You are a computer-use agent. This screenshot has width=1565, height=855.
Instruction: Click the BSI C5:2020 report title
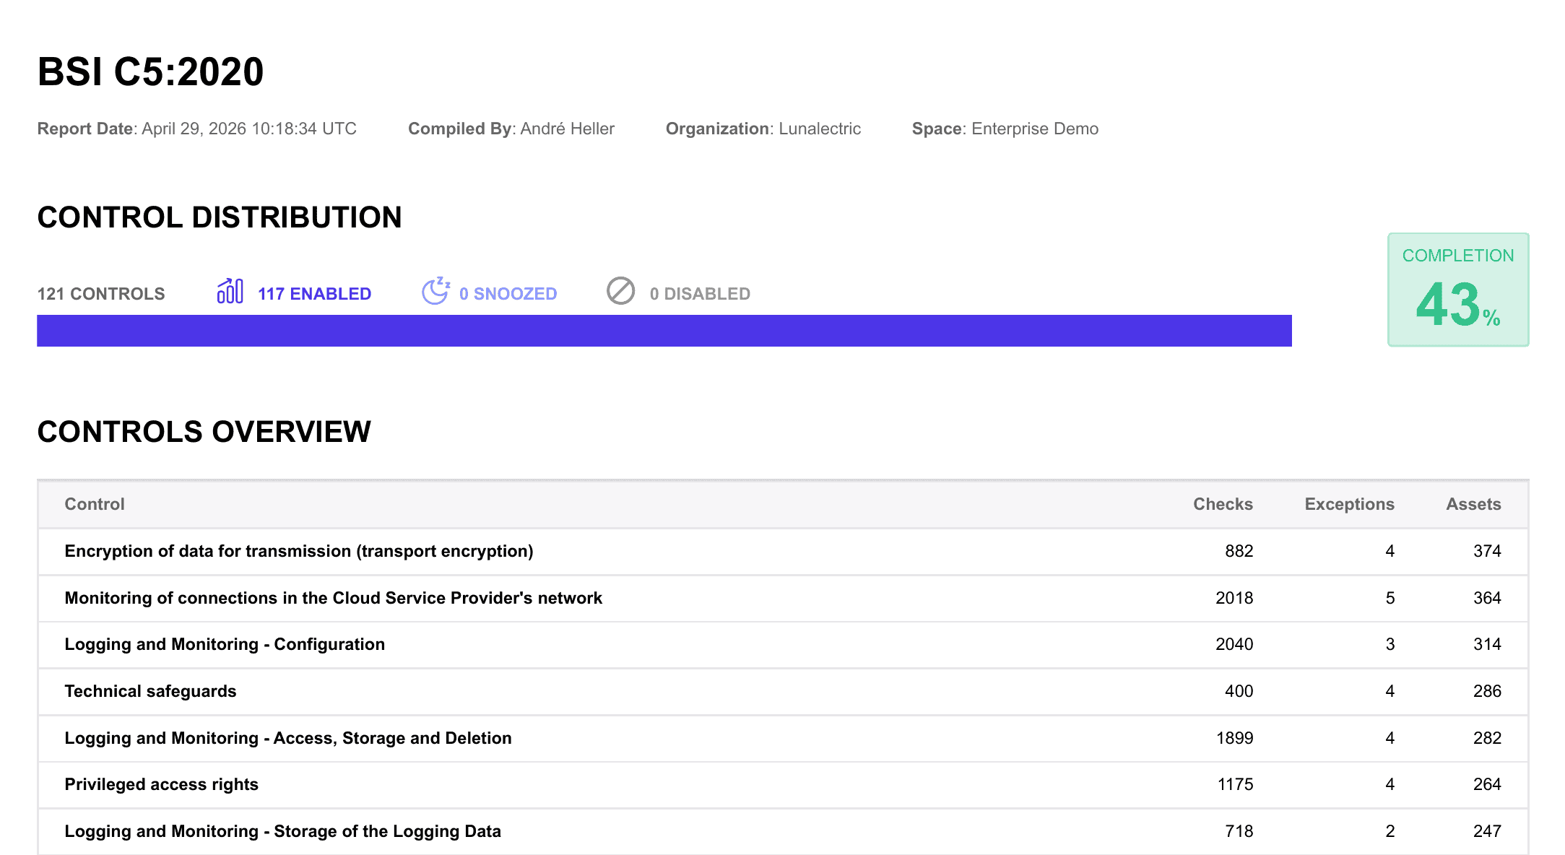(151, 71)
